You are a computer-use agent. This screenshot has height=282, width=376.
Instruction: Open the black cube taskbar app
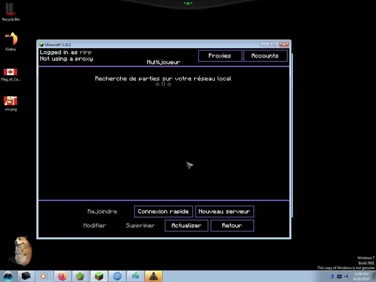click(x=26, y=276)
